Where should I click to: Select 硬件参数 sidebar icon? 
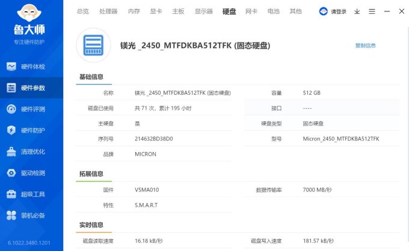click(x=11, y=88)
